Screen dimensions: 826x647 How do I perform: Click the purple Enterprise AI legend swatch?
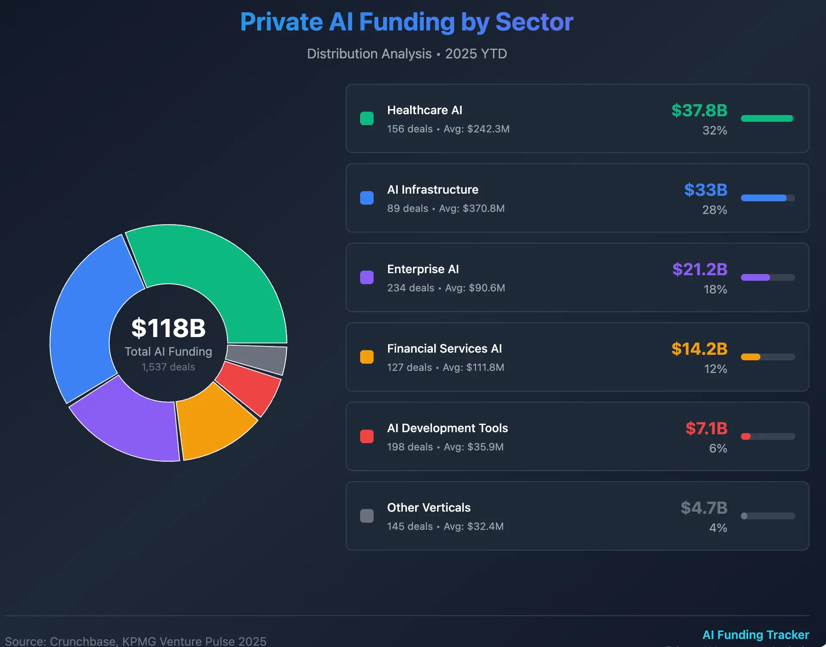[367, 277]
